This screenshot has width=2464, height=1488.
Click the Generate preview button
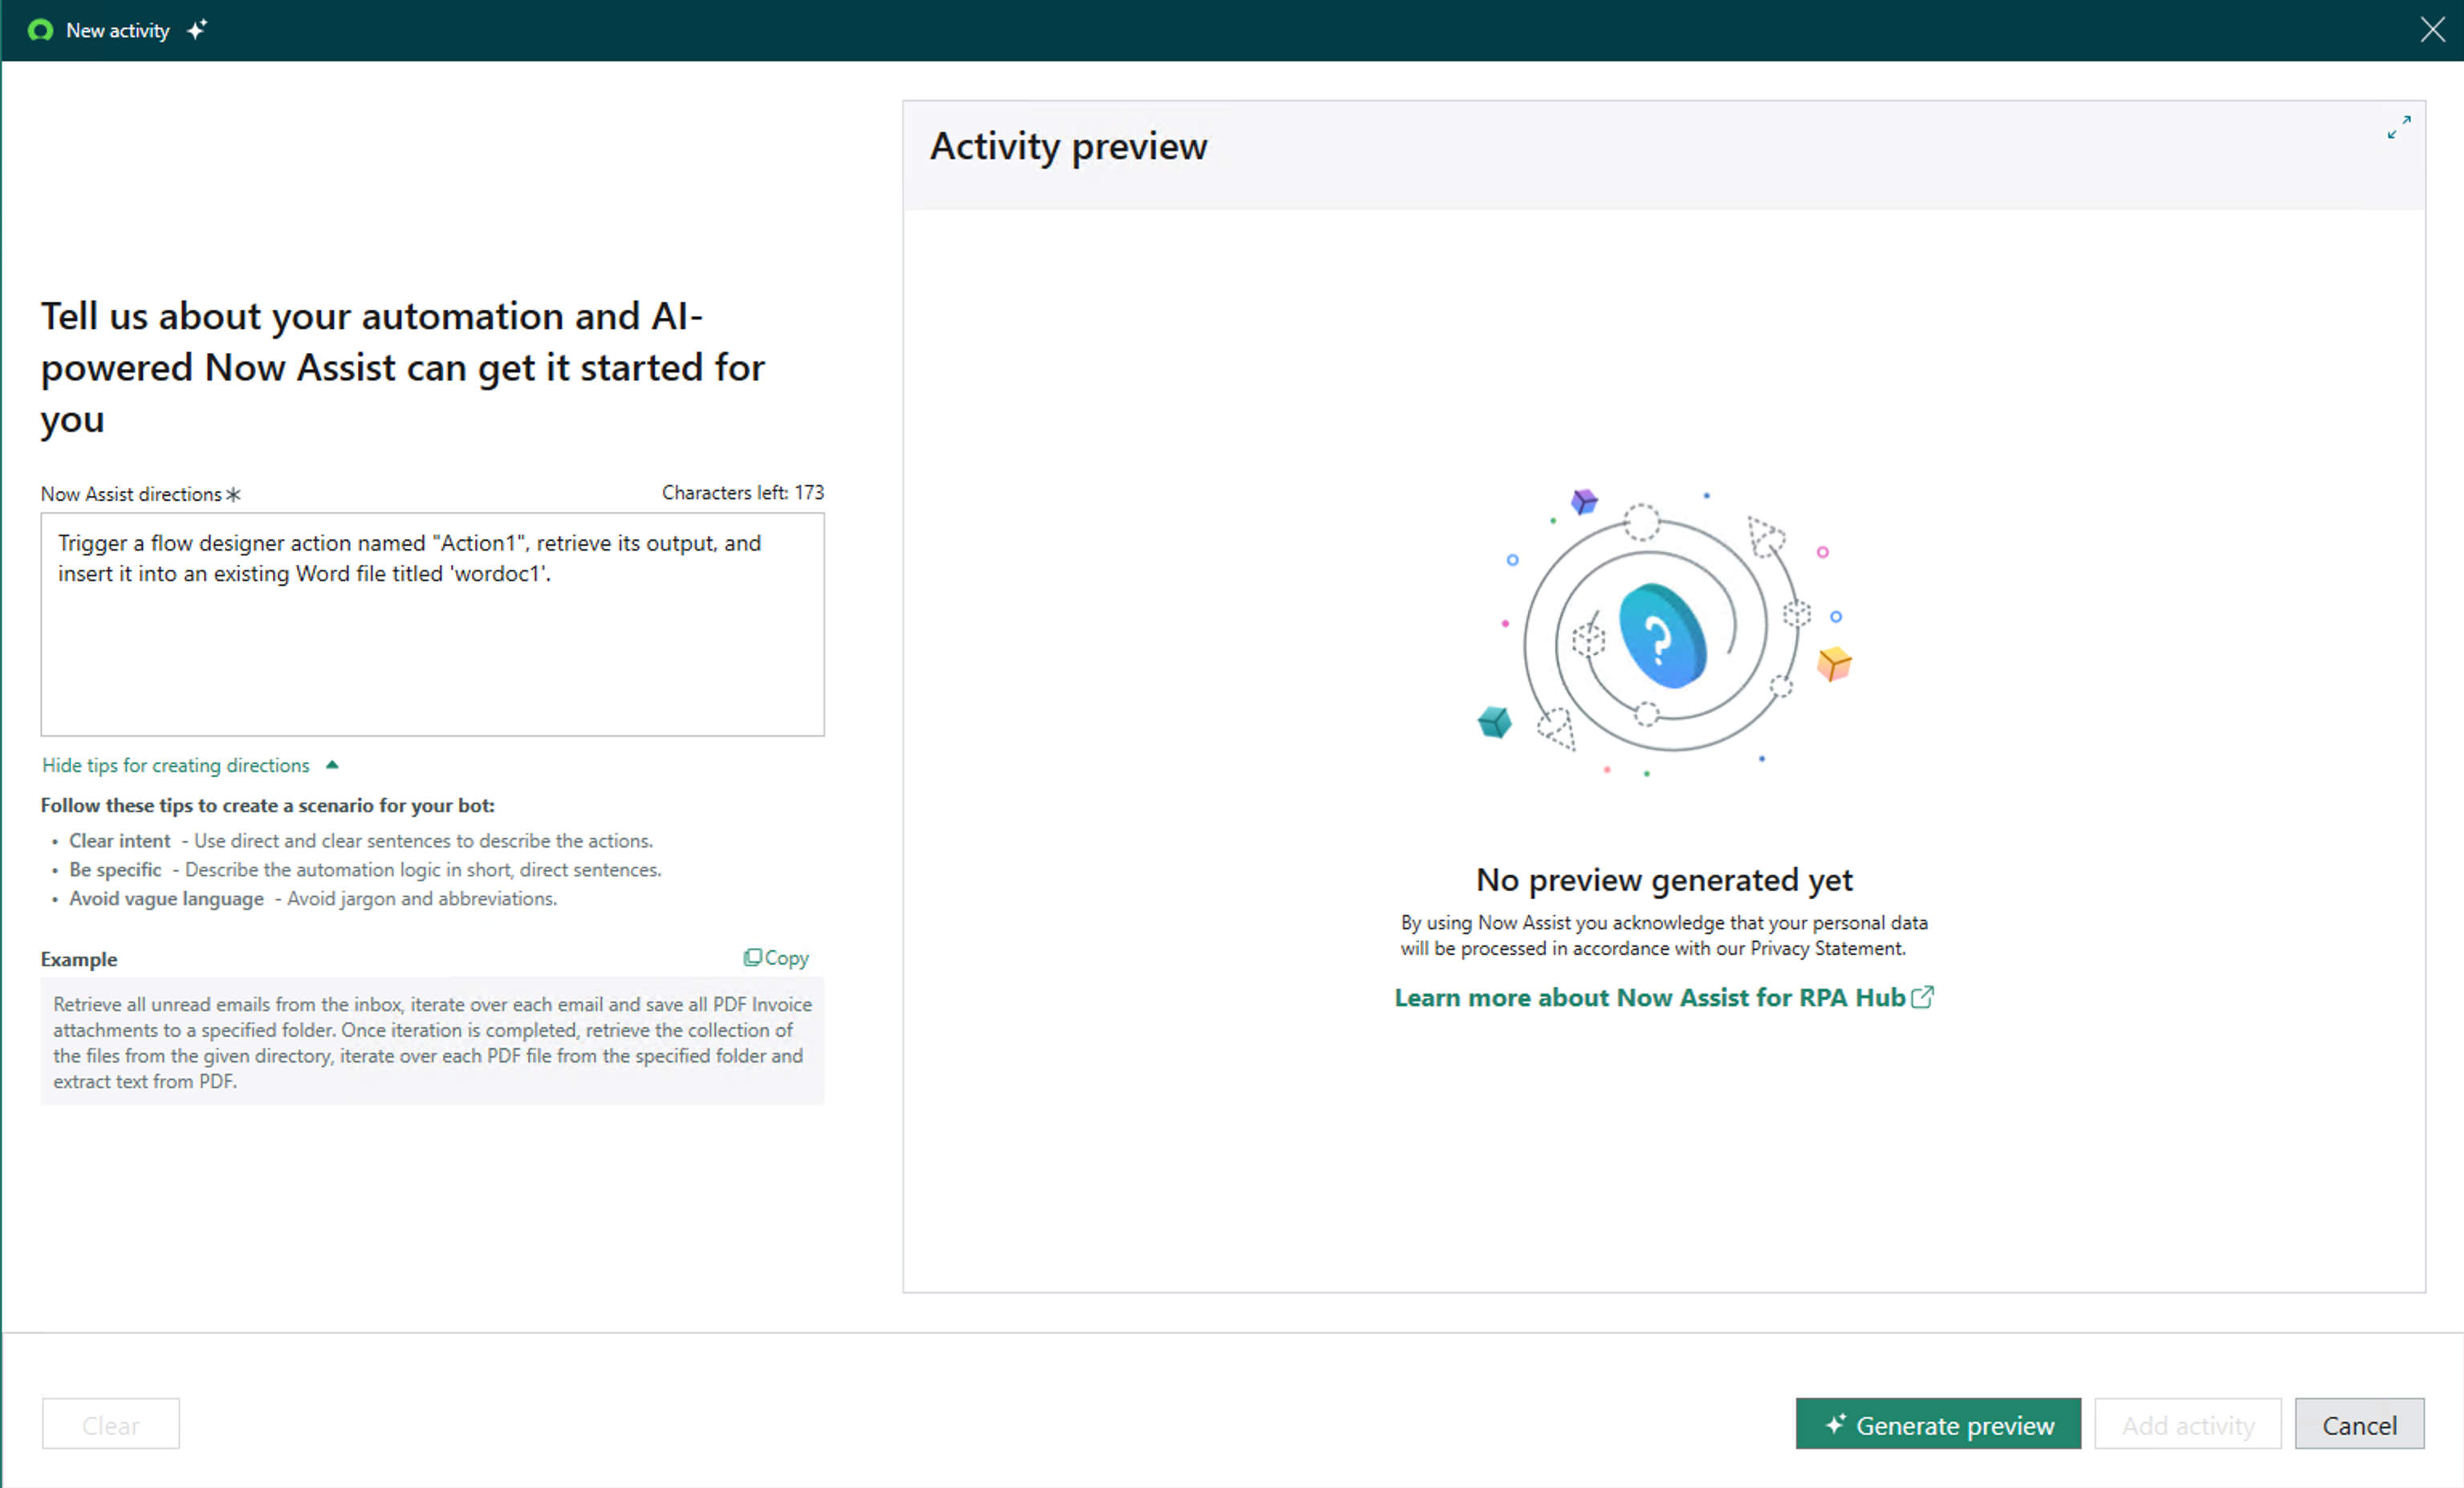point(1938,1424)
